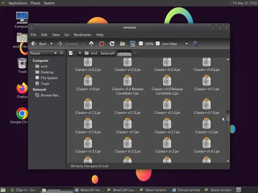
Task: Select Classic+ v1.1.4.jar icon
Action: tap(167, 104)
